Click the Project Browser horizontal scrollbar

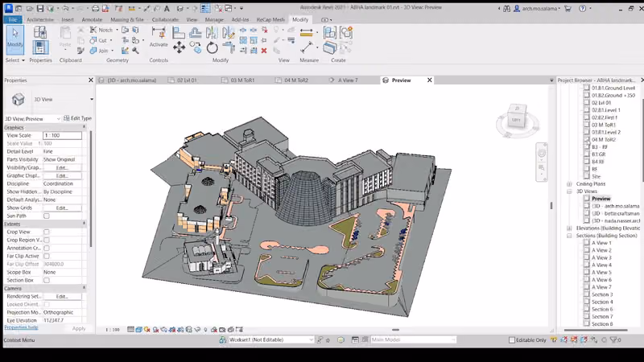click(596, 330)
